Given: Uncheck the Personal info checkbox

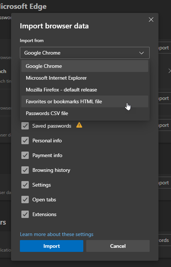Looking at the screenshot, I should click(25, 141).
